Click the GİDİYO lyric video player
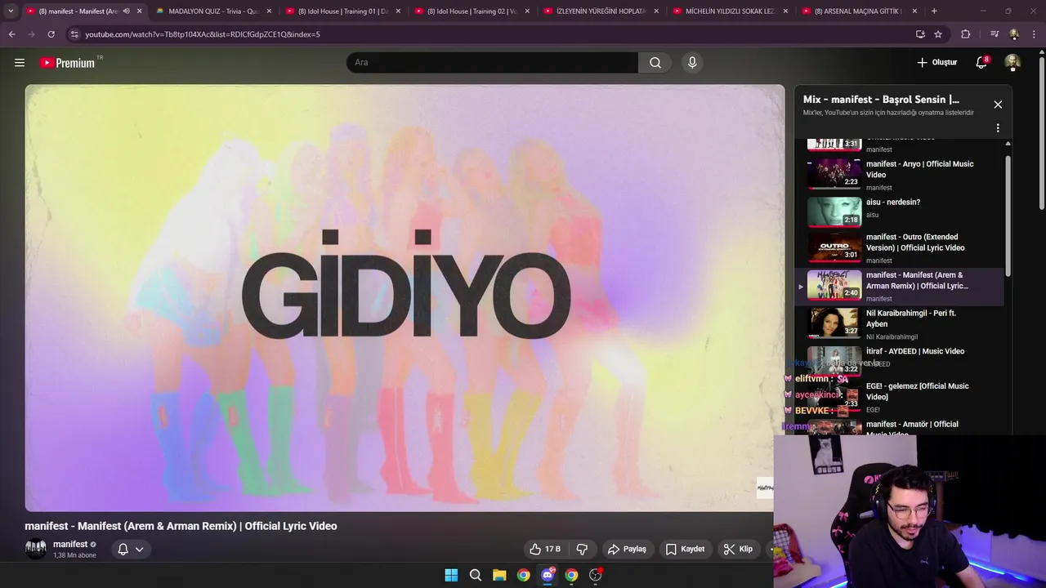The image size is (1046, 588). pyautogui.click(x=405, y=298)
